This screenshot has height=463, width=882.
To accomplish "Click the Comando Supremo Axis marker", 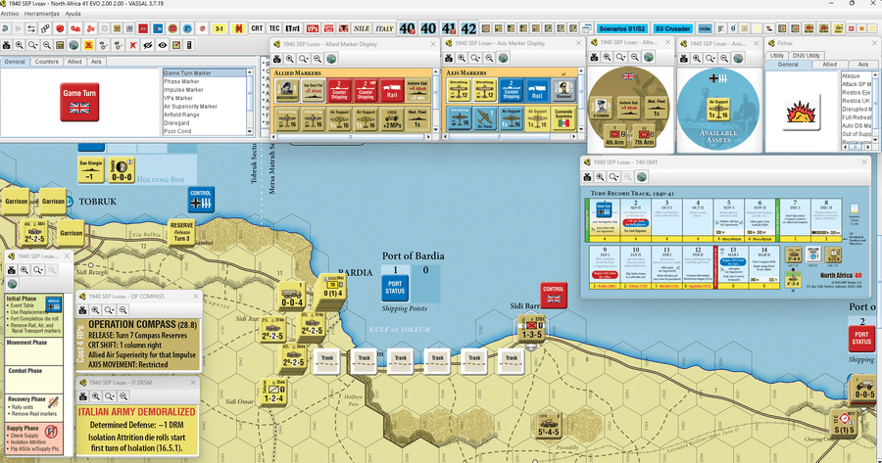I will (563, 117).
